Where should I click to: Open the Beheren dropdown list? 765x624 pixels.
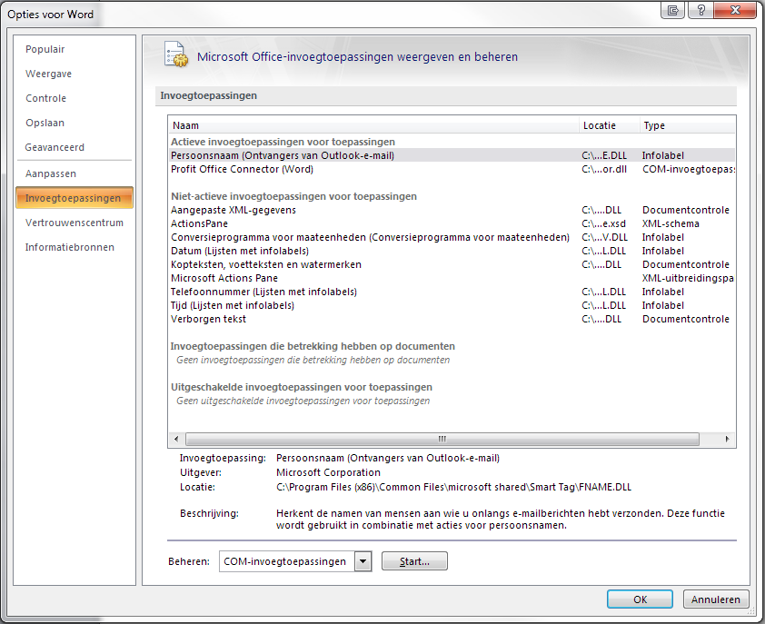(363, 561)
